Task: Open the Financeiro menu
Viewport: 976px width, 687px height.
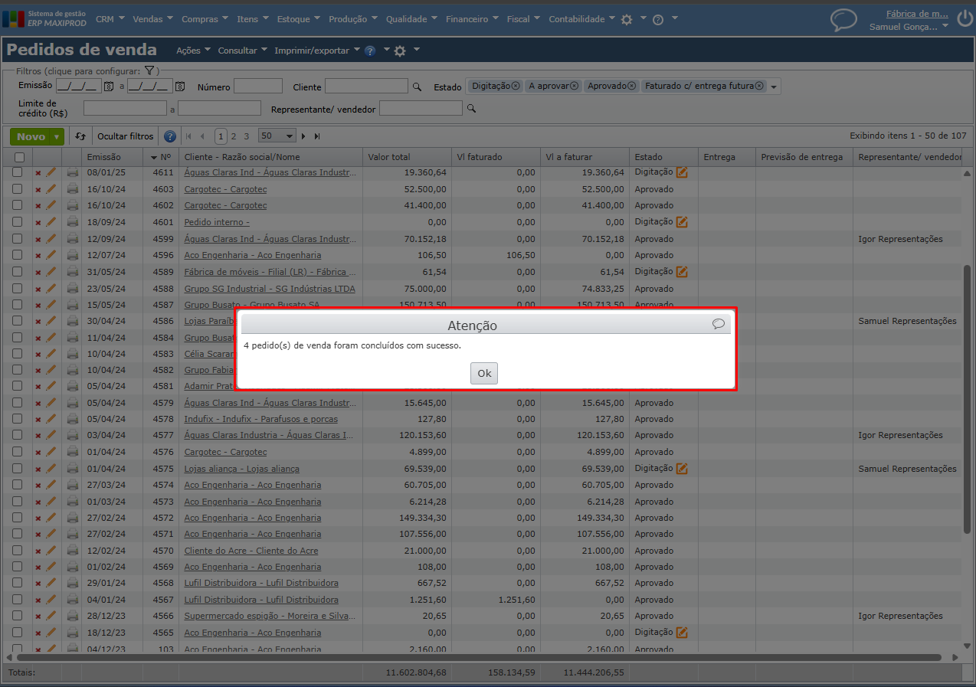Action: tap(472, 19)
